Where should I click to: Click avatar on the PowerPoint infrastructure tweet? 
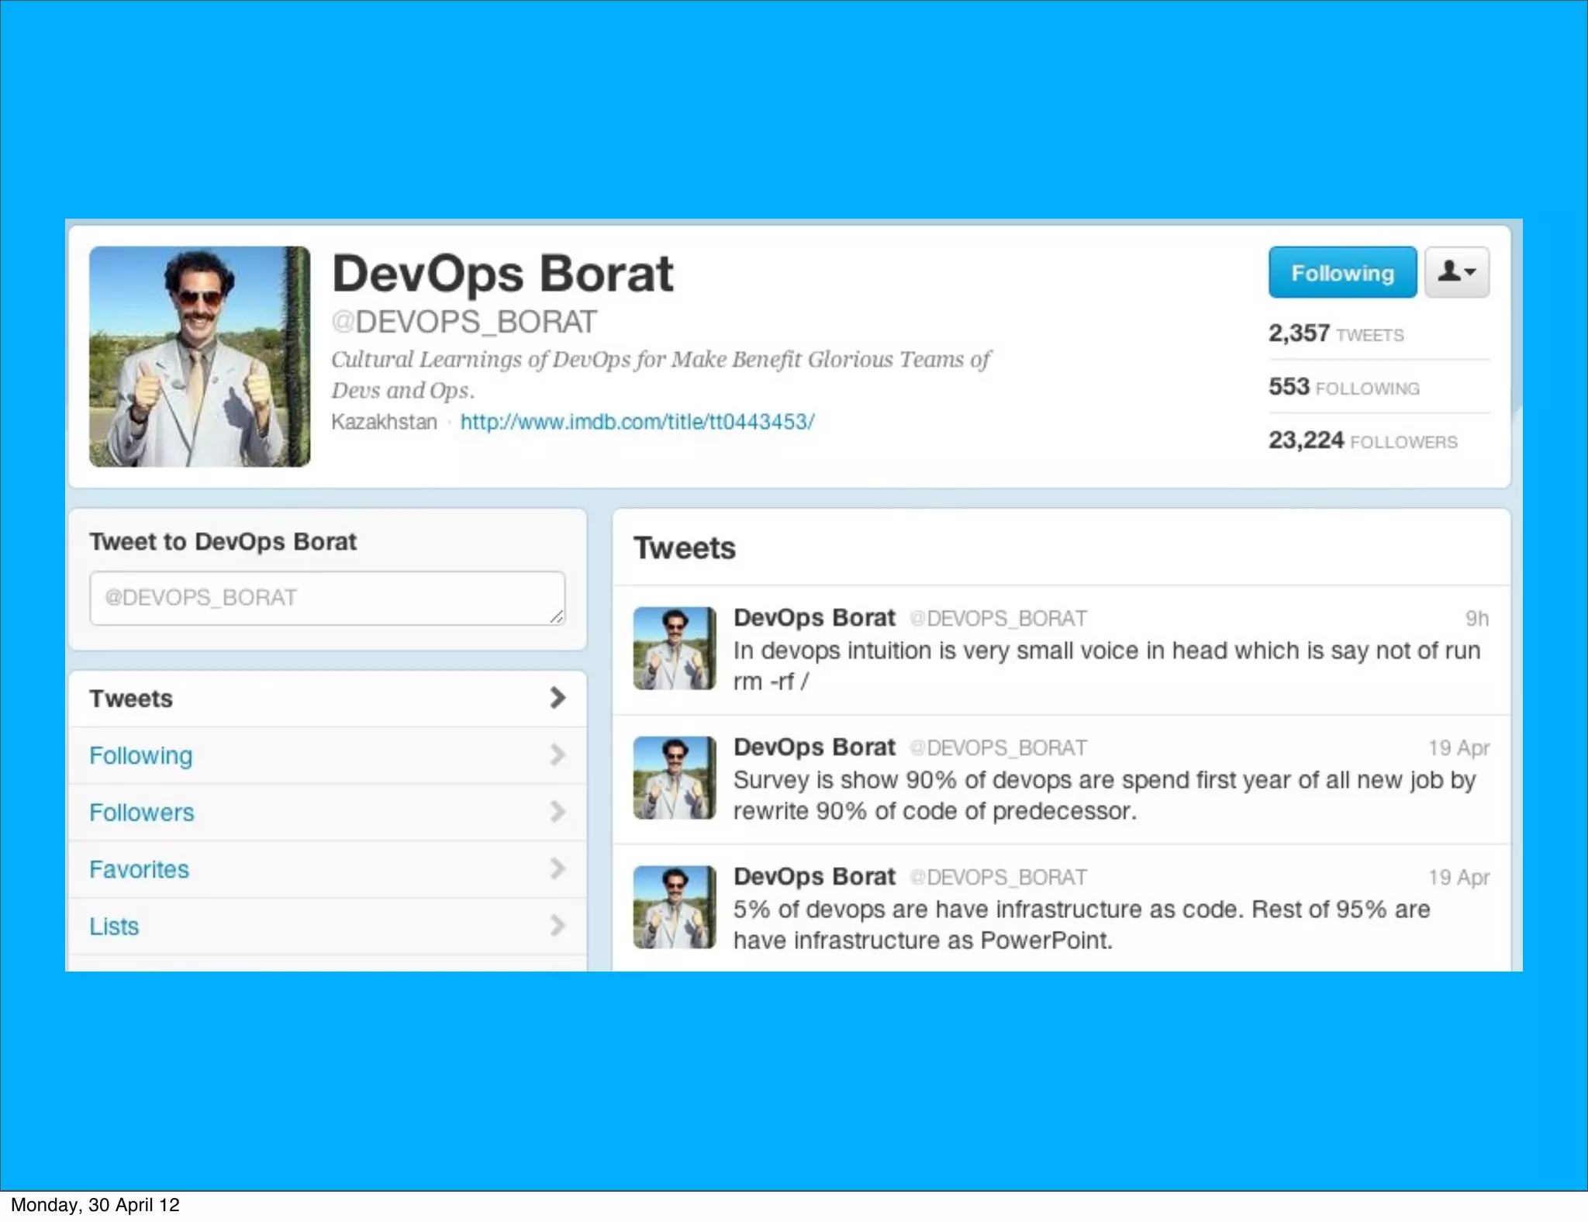pos(674,907)
